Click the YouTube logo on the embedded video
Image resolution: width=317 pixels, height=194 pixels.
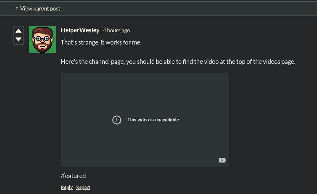tap(222, 160)
